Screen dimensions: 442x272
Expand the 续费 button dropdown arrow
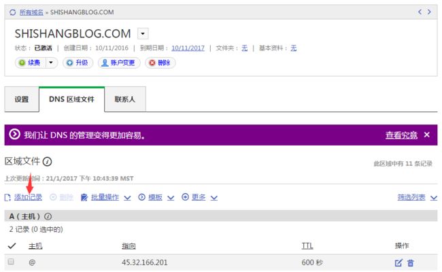coord(51,63)
